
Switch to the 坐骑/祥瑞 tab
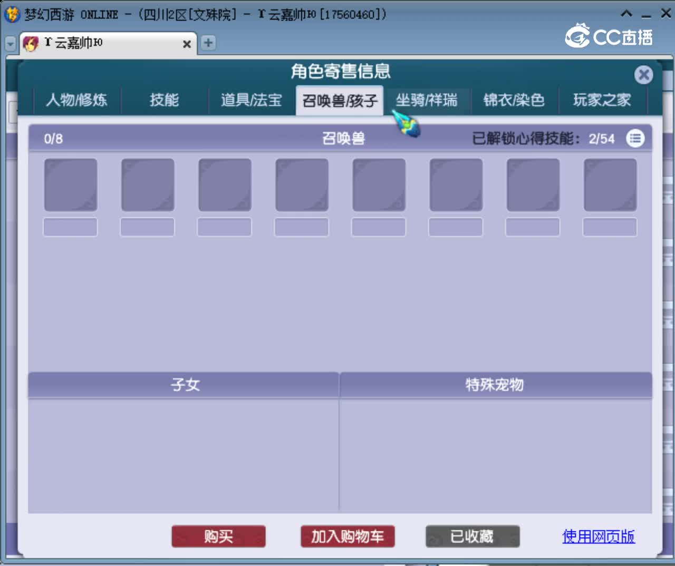(x=427, y=100)
